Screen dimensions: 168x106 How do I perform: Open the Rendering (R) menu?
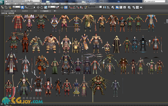point(63,4)
